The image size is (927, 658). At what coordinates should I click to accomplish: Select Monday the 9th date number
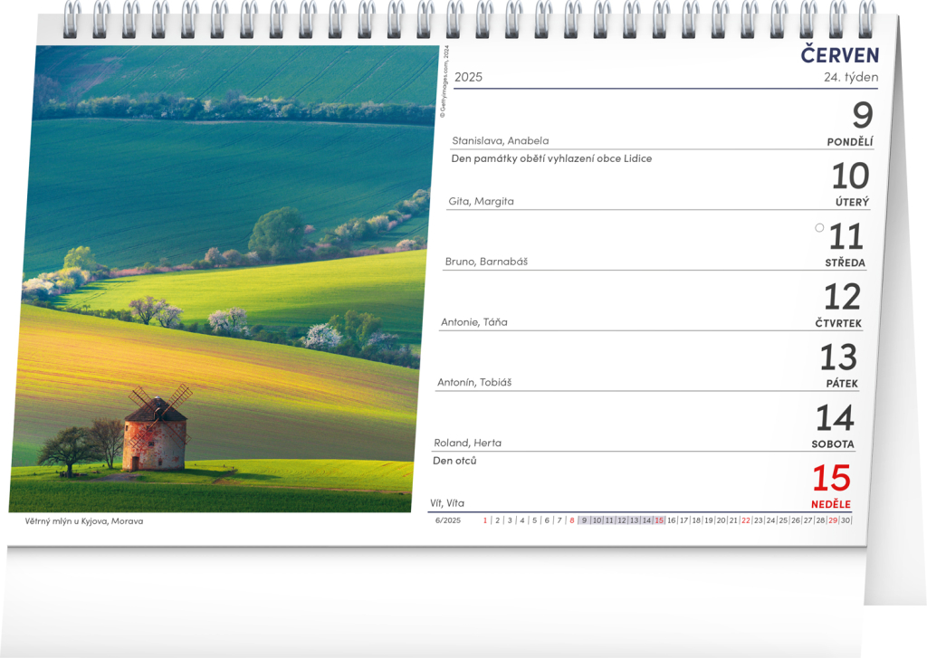[x=862, y=116]
